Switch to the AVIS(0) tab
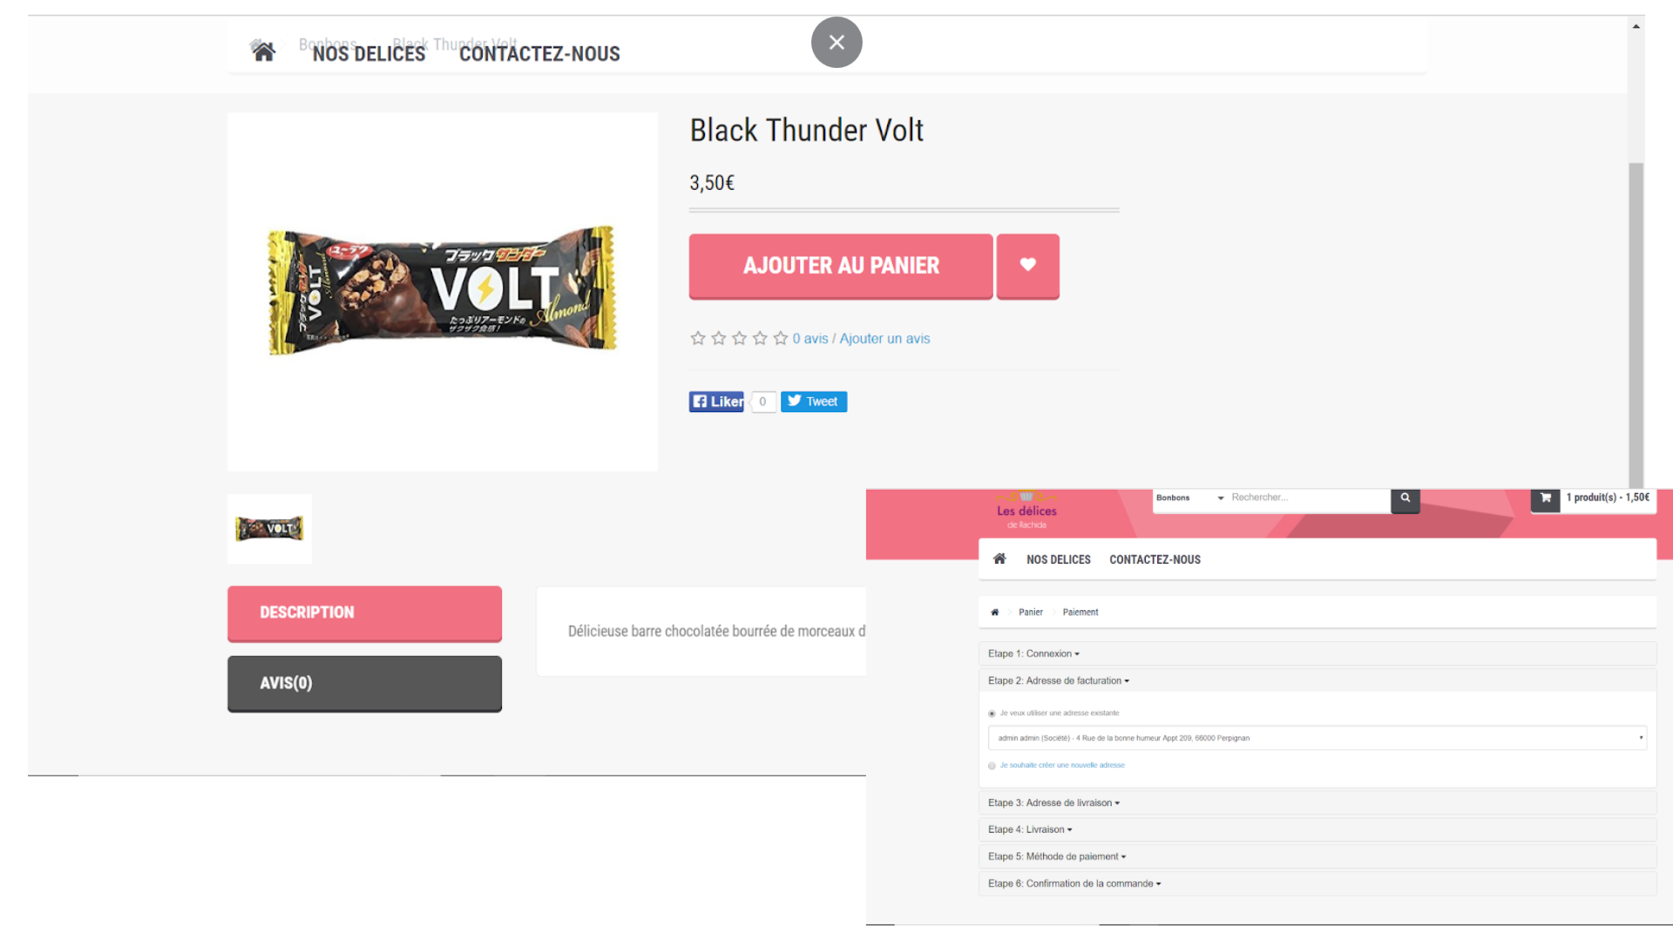The image size is (1673, 941). click(364, 683)
